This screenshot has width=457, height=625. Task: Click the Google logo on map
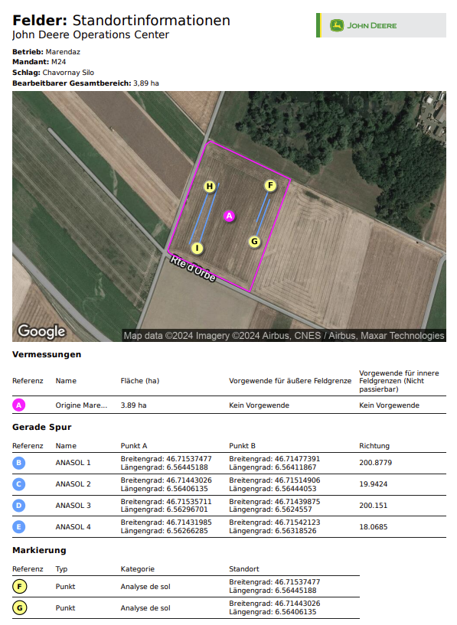[41, 332]
